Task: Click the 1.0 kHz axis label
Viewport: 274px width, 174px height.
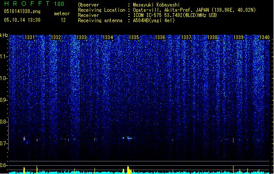Action: click(3, 78)
